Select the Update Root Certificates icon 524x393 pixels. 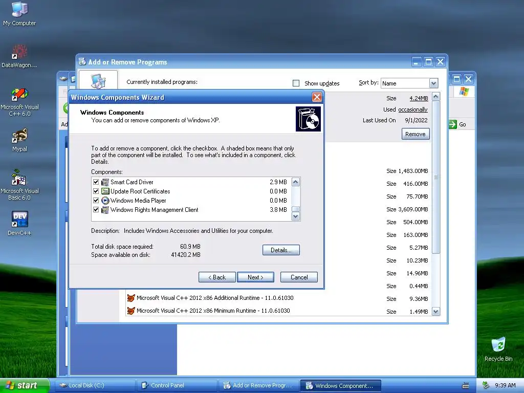point(105,191)
